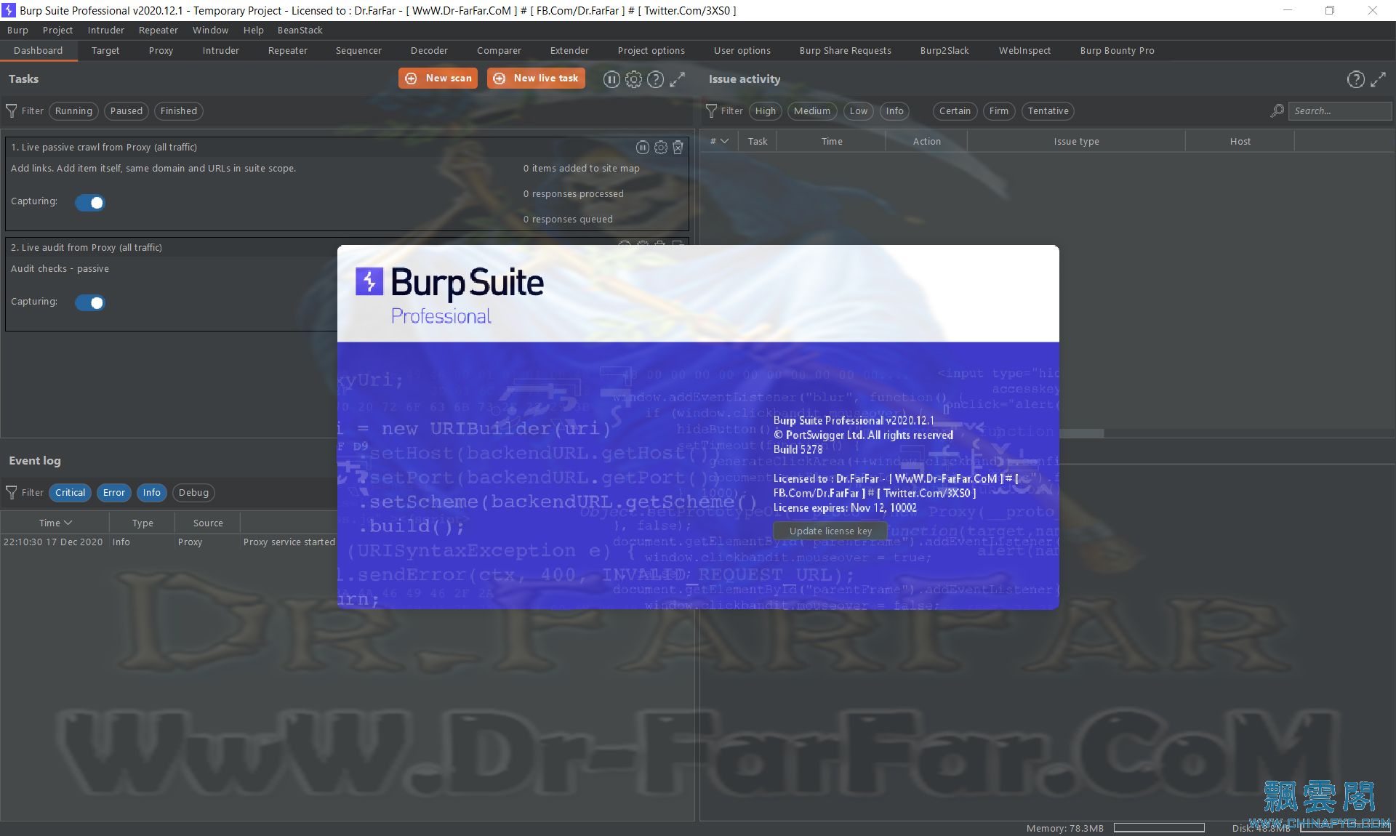Image resolution: width=1396 pixels, height=836 pixels.
Task: Click the Event log filter funnel icon
Action: (x=12, y=493)
